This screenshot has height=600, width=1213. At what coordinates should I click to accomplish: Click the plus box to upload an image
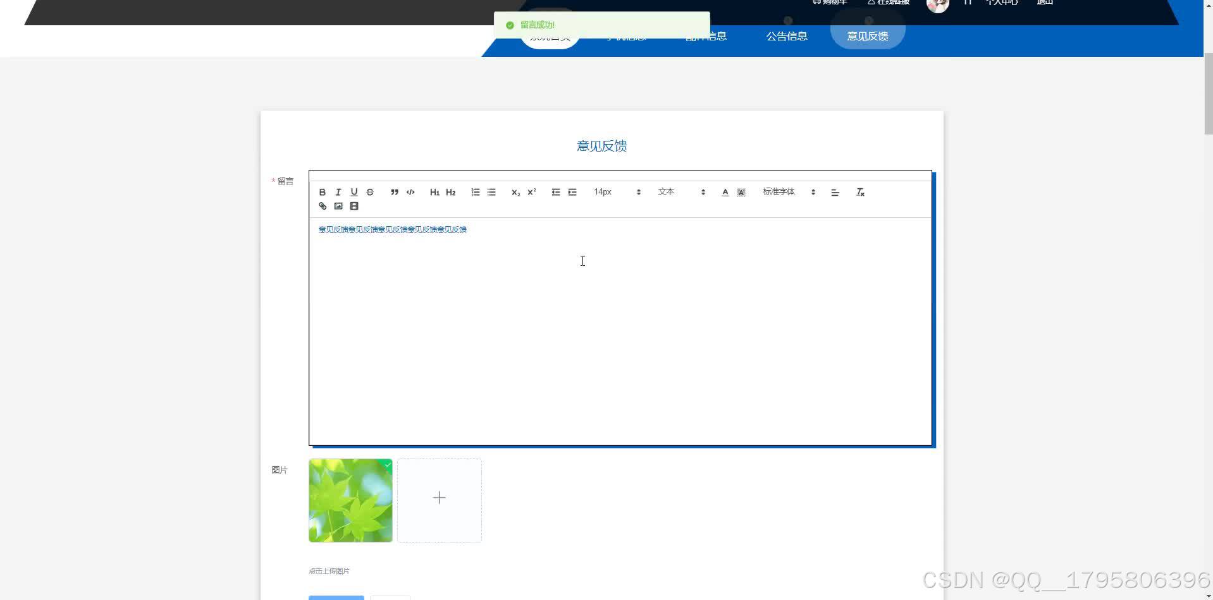[440, 499]
